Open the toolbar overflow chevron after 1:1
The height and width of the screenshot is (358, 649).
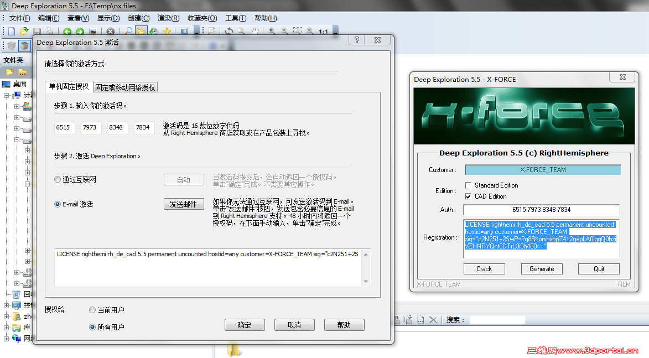(x=336, y=32)
